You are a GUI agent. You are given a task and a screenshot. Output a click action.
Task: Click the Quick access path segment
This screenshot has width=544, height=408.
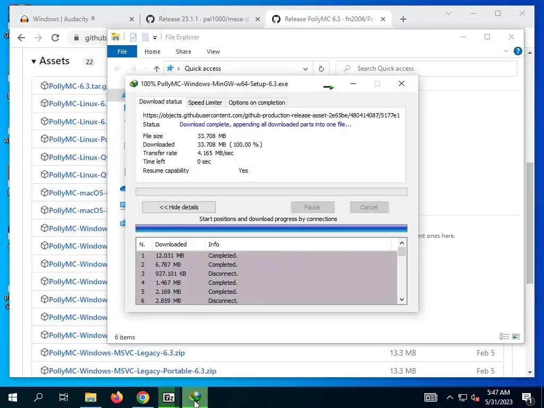point(202,69)
